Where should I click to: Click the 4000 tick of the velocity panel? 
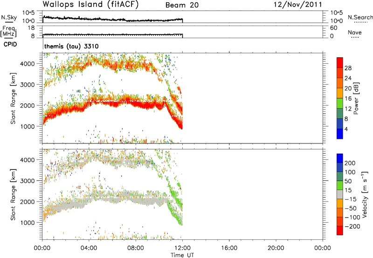[27, 160]
